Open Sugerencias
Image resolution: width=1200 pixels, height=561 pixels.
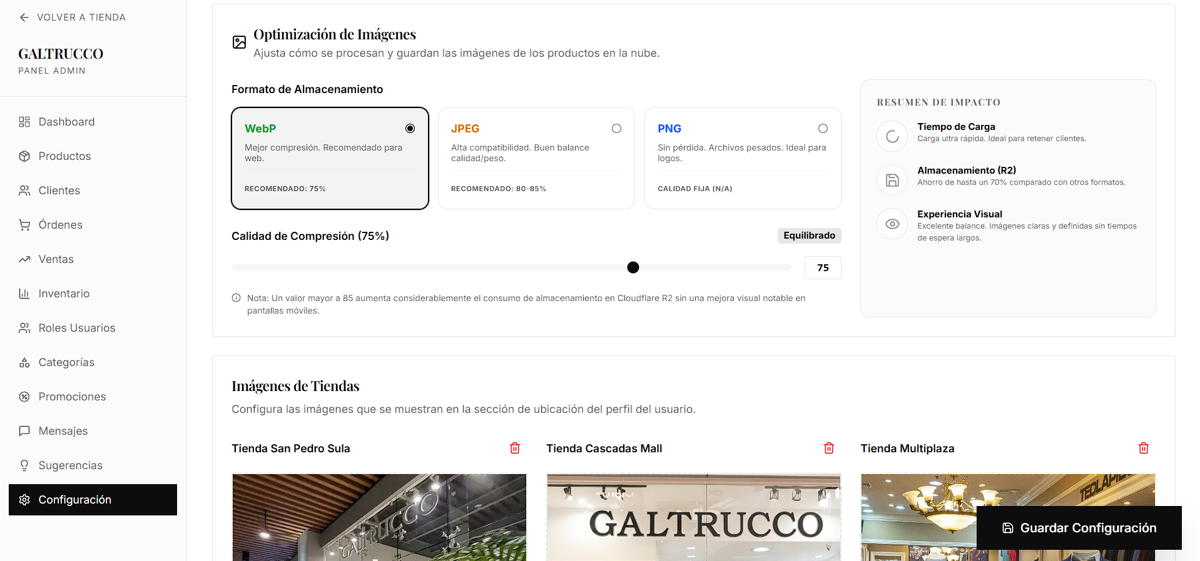[x=93, y=465]
